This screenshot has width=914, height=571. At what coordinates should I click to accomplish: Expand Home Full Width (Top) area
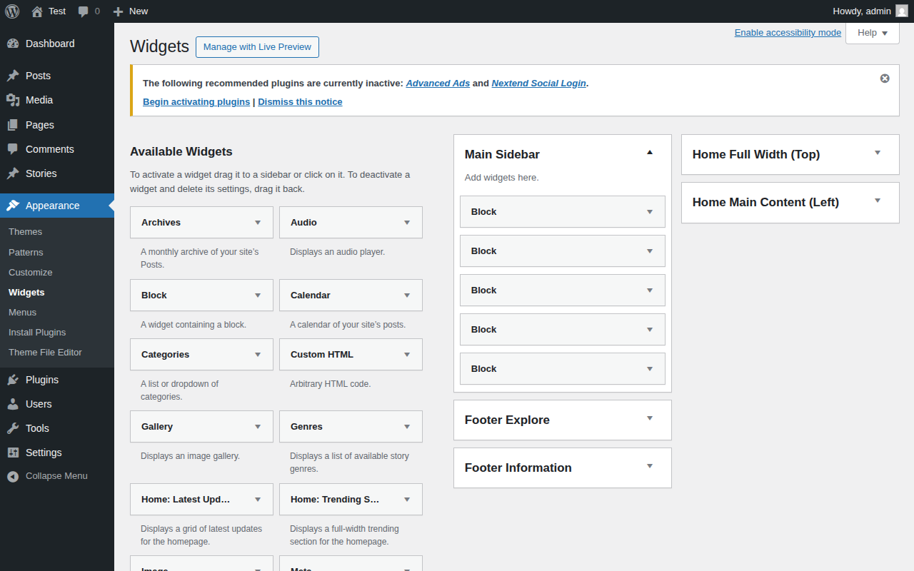878,153
